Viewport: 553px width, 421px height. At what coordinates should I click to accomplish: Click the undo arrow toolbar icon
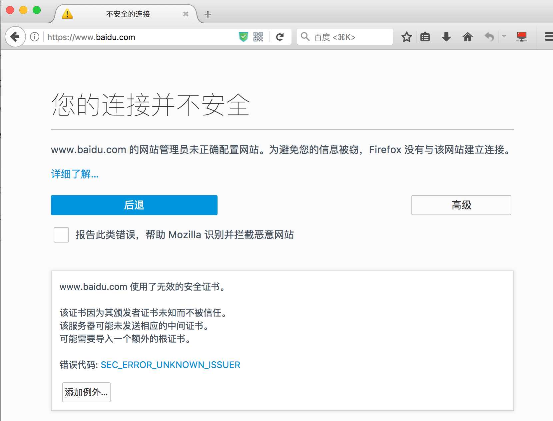tap(489, 37)
